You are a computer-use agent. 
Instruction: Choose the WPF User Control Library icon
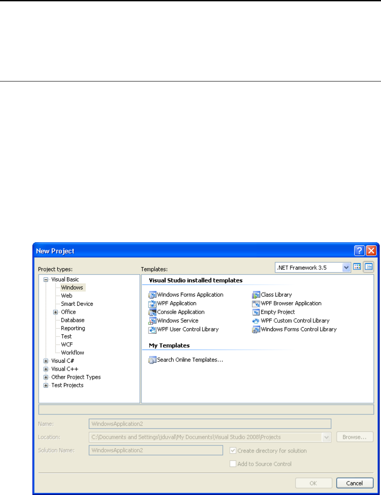[152, 329]
